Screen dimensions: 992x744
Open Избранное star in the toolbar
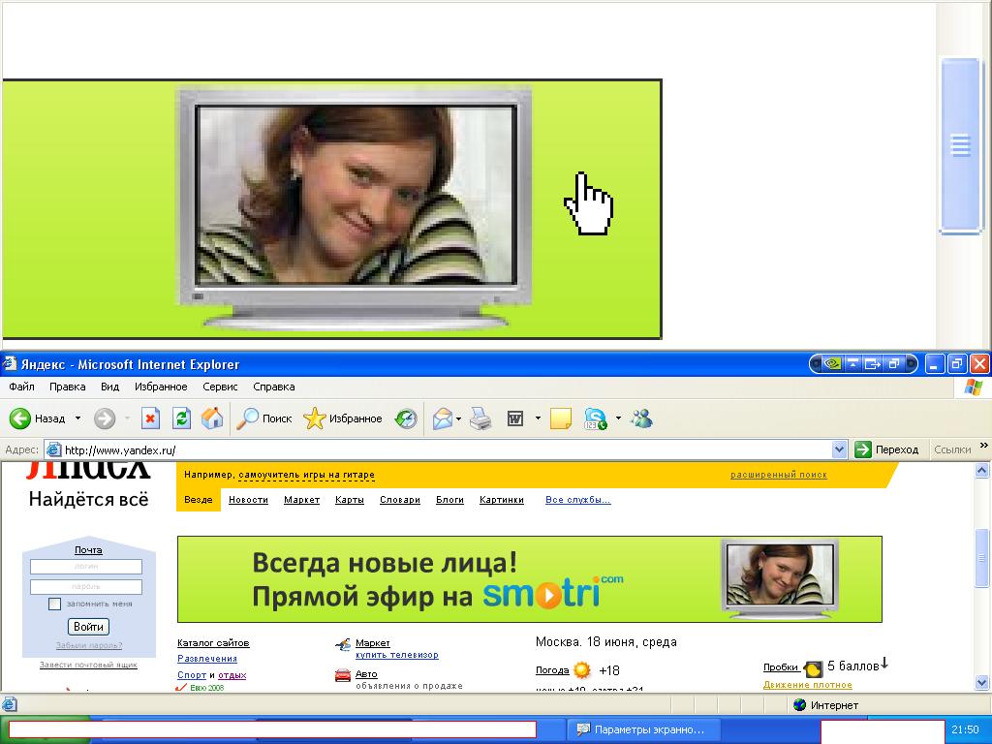[x=342, y=418]
